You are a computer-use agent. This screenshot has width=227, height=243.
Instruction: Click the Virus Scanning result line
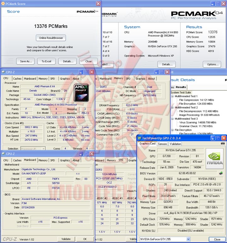point(198,122)
